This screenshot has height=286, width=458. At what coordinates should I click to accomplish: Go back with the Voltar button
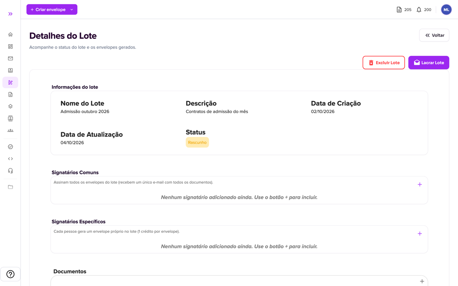pos(434,35)
